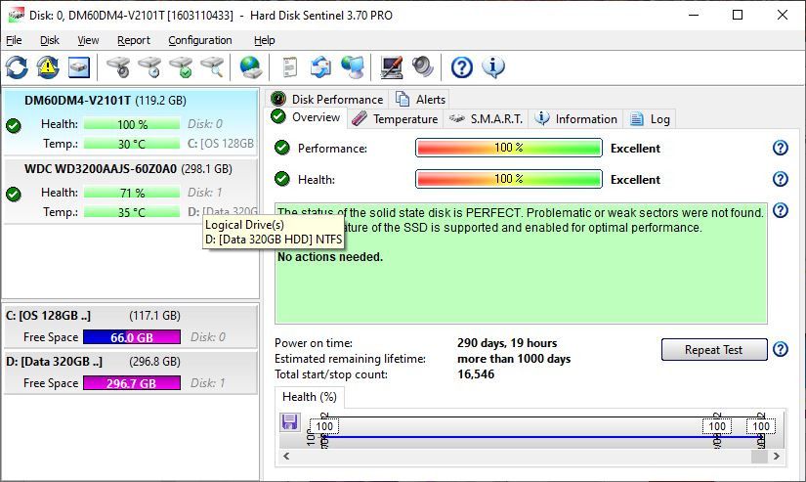
Task: Click the refresh icon with yellow warning sign
Action: pyautogui.click(x=48, y=67)
